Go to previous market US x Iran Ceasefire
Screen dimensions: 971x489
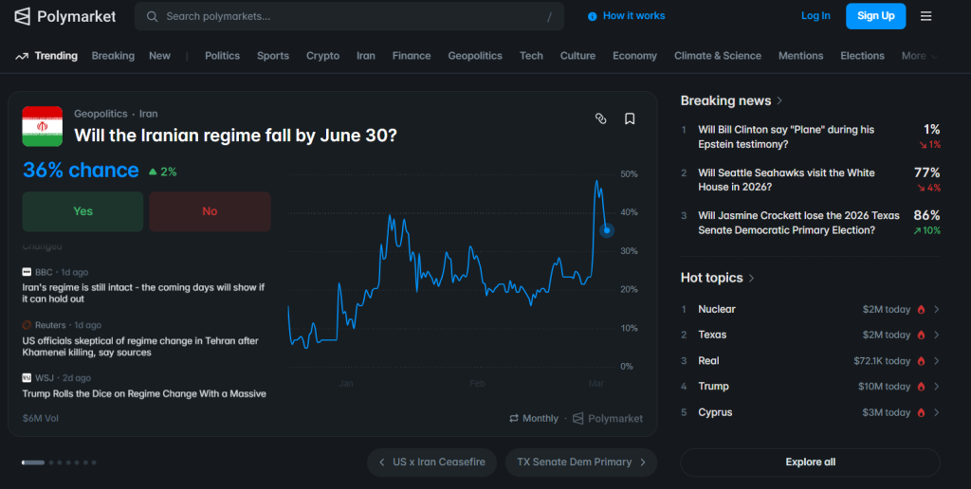point(431,462)
